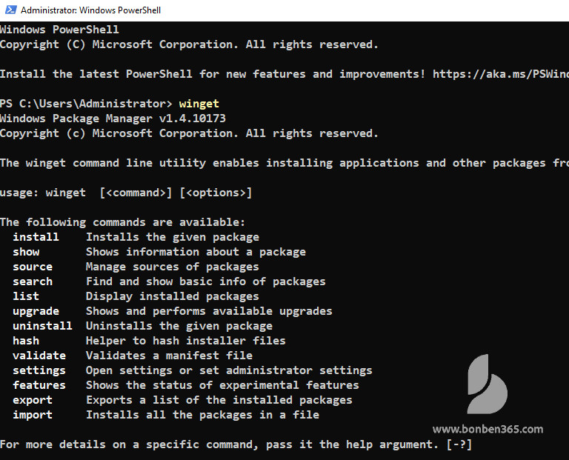This screenshot has width=569, height=460.
Task: Click the https://aka.ms/PSWindows link text
Action: [x=501, y=74]
